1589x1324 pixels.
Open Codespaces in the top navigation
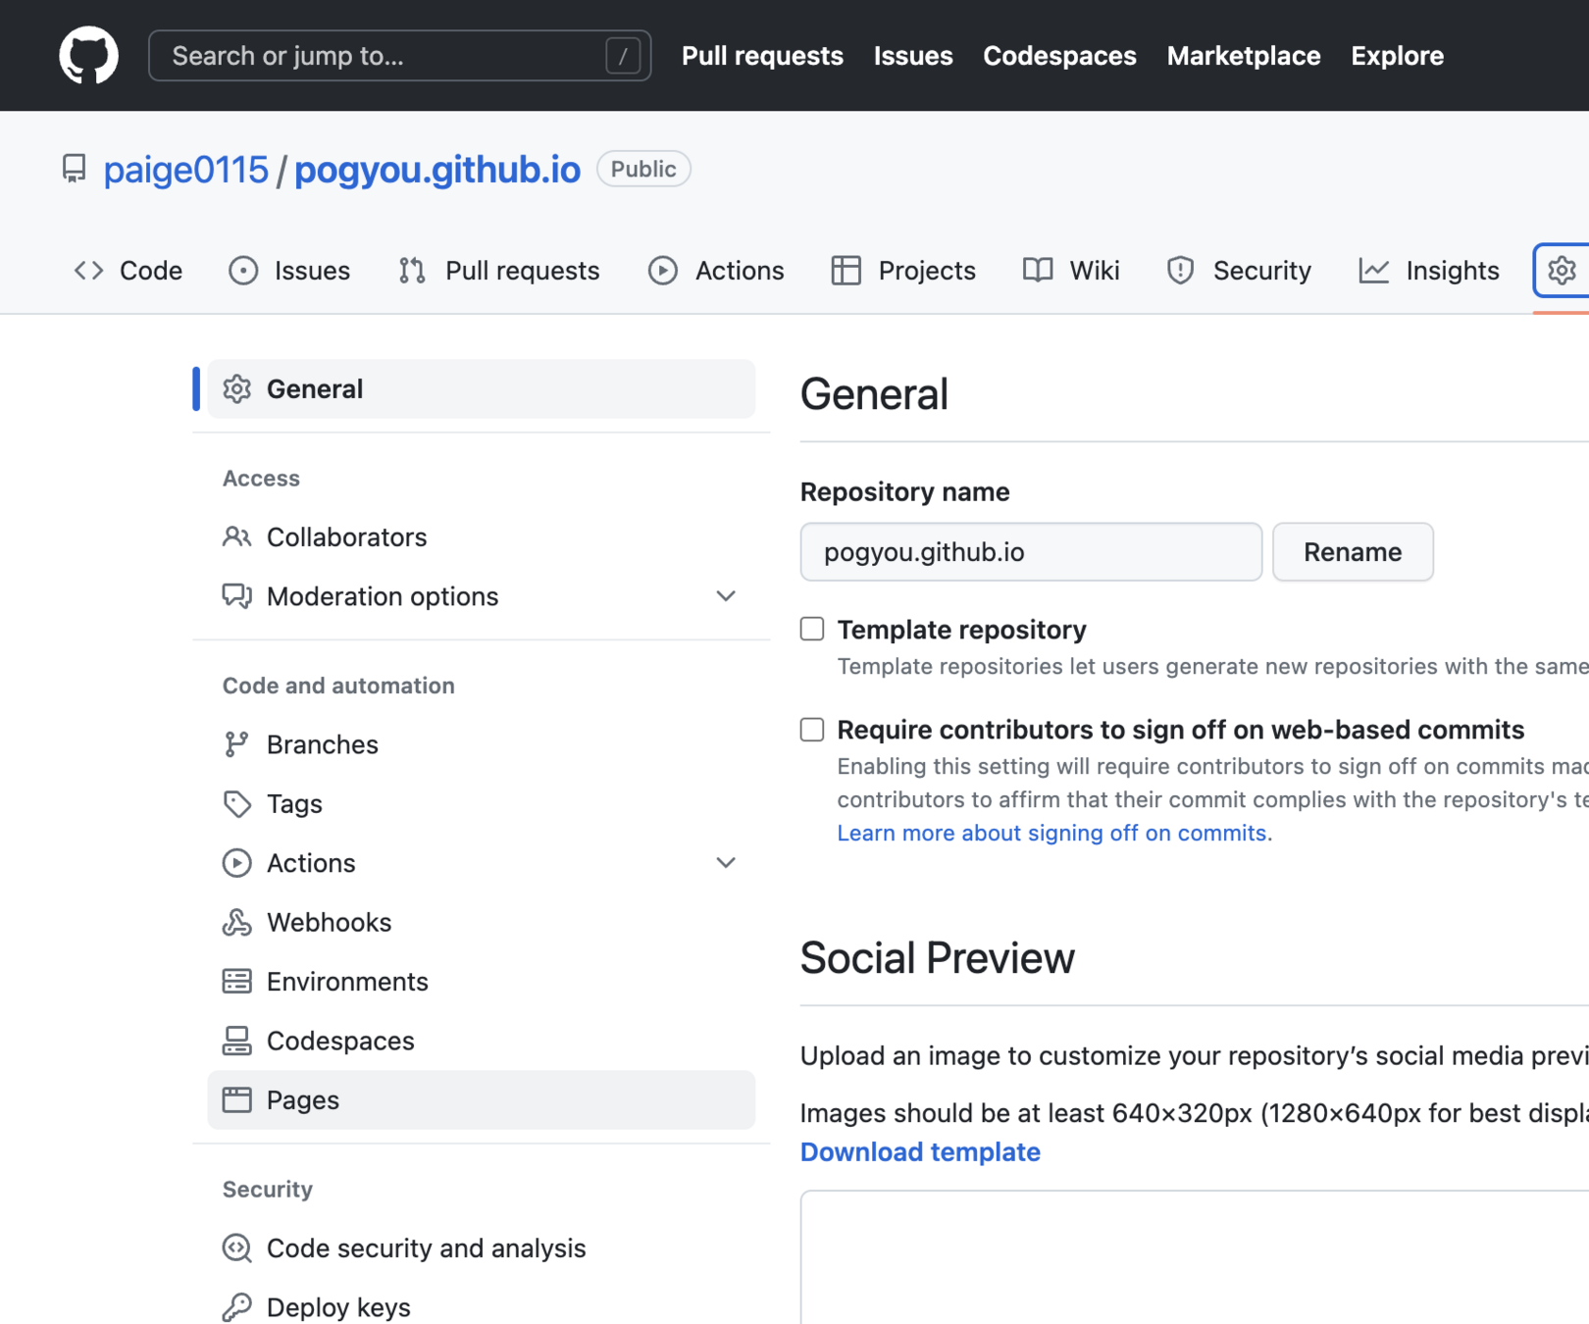tap(1059, 56)
